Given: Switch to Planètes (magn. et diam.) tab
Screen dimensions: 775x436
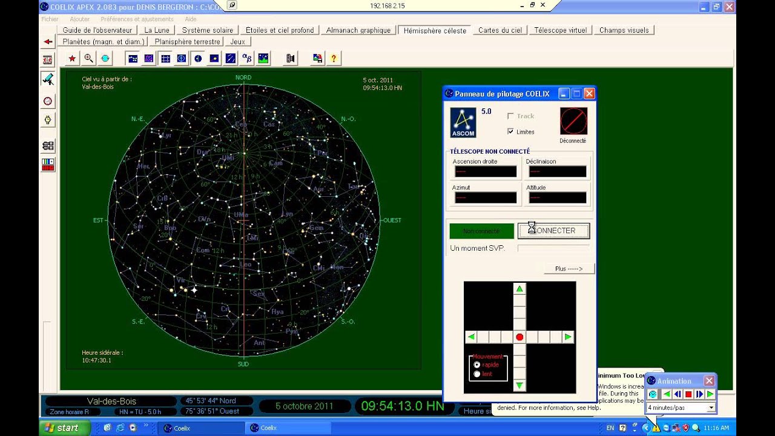Looking at the screenshot, I should 103,42.
